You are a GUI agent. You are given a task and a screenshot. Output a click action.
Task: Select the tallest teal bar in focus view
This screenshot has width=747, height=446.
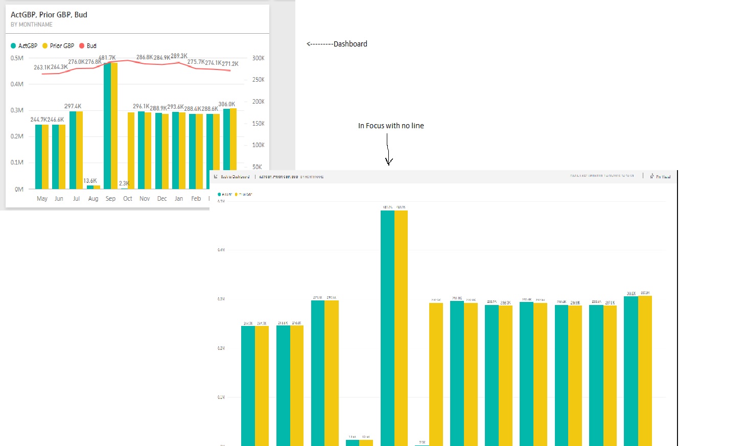coord(387,328)
